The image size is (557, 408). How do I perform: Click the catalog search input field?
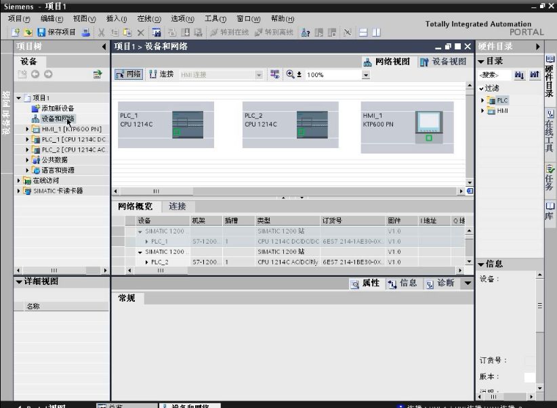[494, 75]
